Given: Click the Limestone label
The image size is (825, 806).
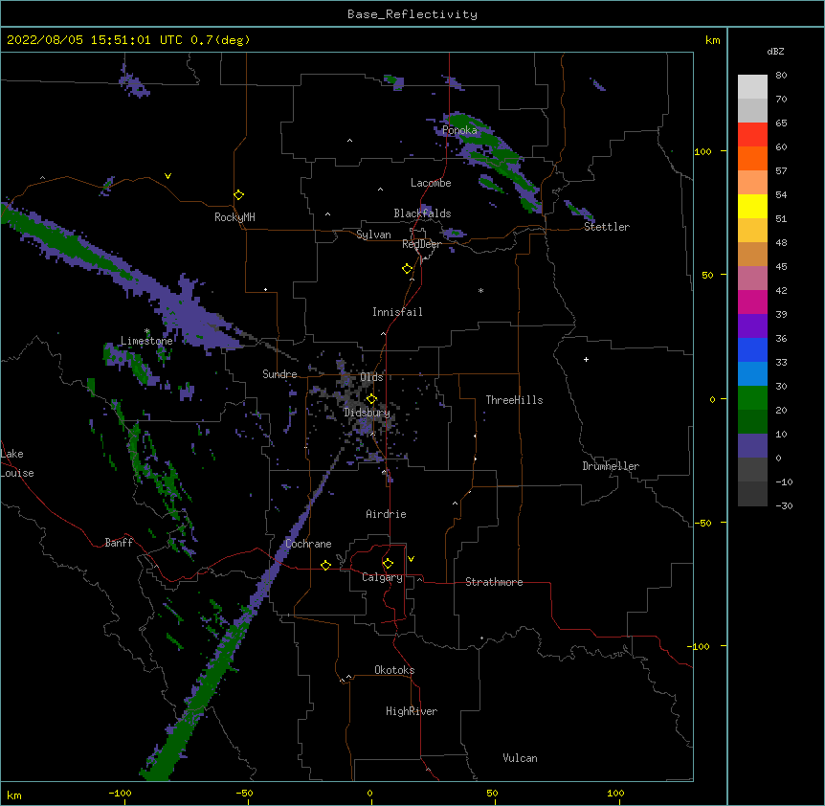Looking at the screenshot, I should pos(146,341).
